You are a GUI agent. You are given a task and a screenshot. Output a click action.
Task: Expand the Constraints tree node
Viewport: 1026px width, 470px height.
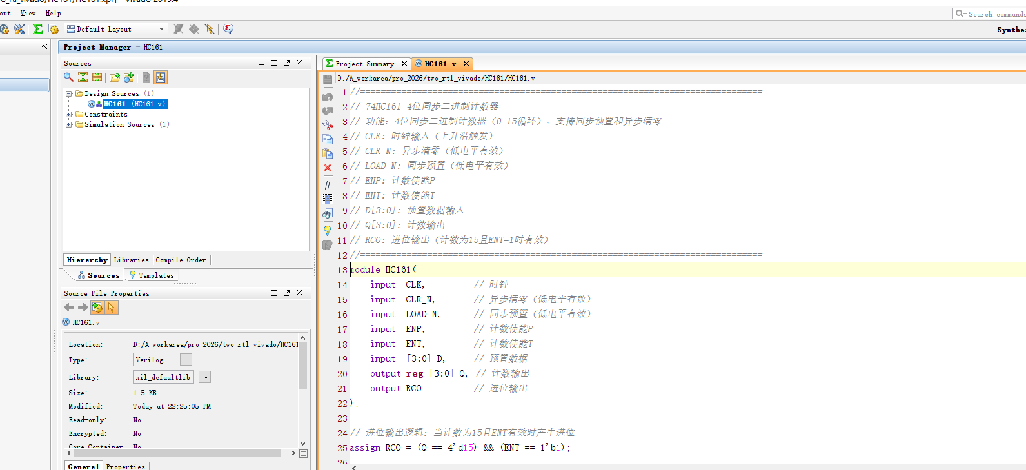[68, 114]
